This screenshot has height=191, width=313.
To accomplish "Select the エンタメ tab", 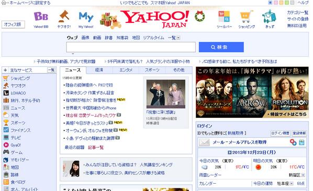I will (x=126, y=70).
